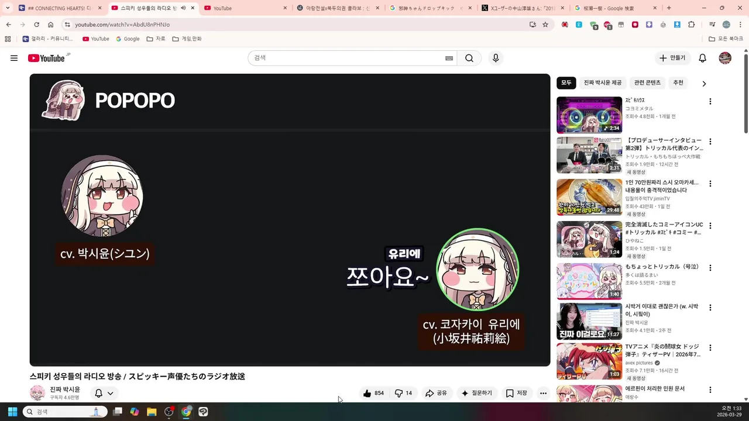
Task: Open options for 完全消滅したコミーアイコン video
Action: (x=710, y=226)
